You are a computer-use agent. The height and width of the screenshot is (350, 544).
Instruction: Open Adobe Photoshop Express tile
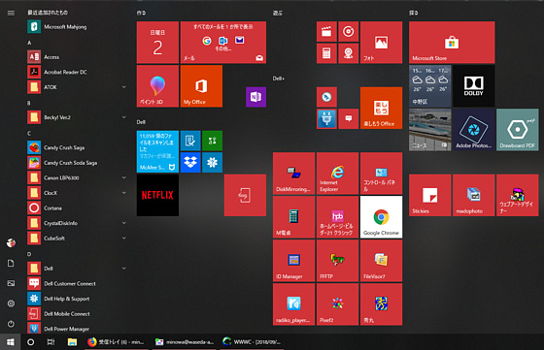pyautogui.click(x=474, y=130)
